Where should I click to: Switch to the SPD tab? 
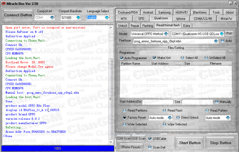click(x=141, y=18)
